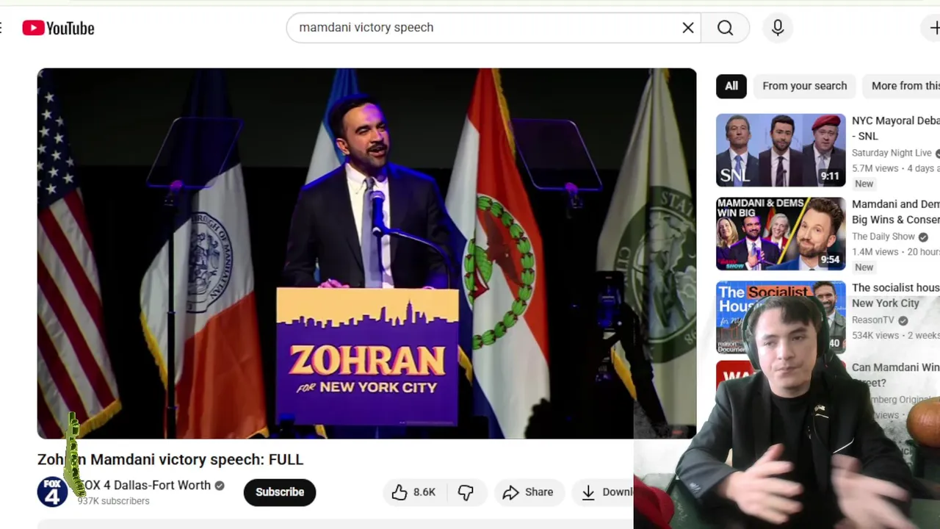Start voice search with microphone icon
The width and height of the screenshot is (940, 529).
(x=778, y=28)
